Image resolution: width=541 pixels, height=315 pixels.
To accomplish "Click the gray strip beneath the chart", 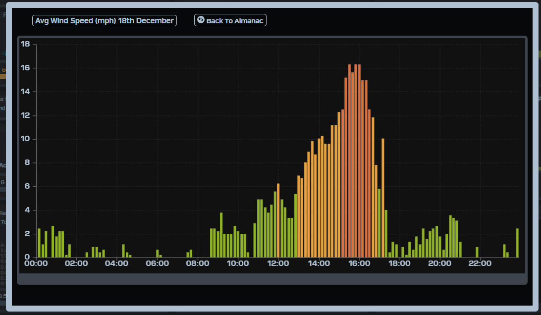I will pyautogui.click(x=272, y=279).
